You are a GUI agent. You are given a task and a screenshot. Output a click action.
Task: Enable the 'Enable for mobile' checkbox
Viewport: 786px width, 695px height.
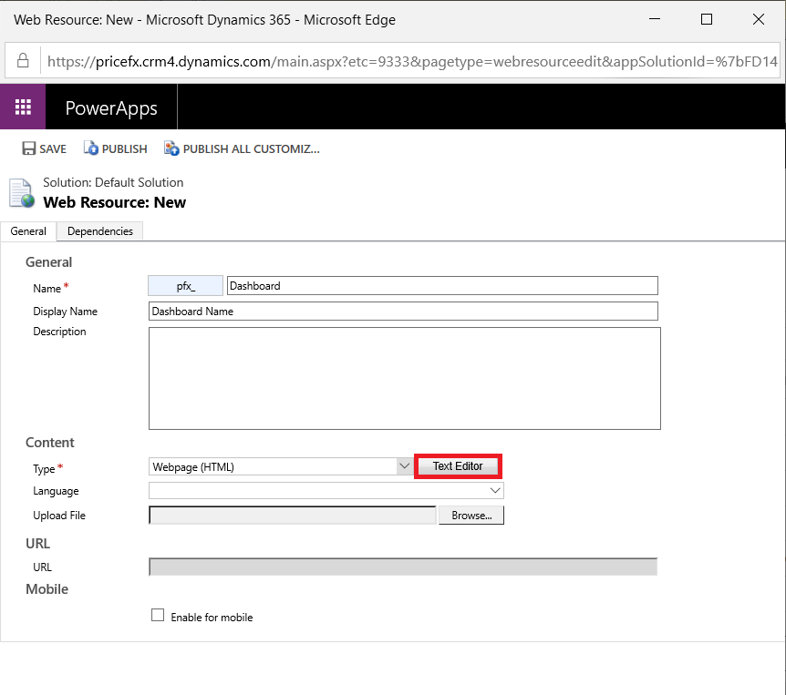[x=158, y=616]
